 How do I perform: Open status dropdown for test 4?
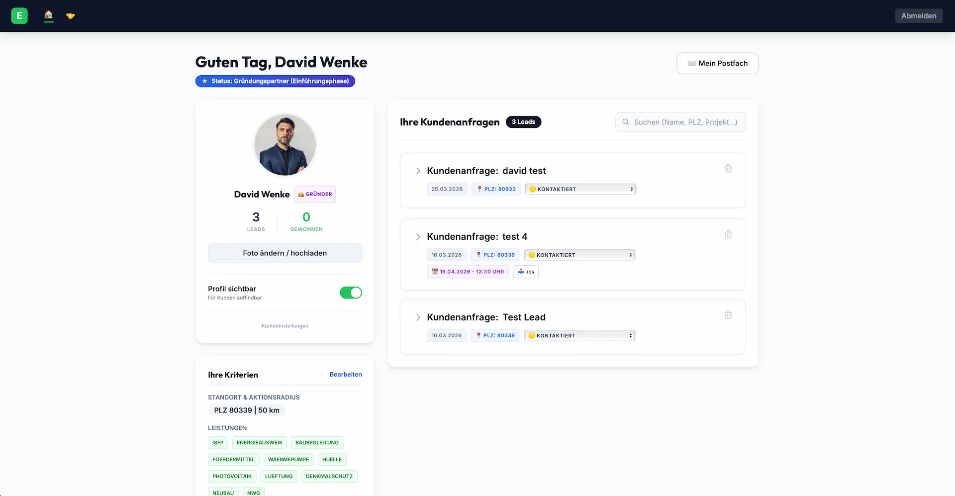tap(579, 255)
